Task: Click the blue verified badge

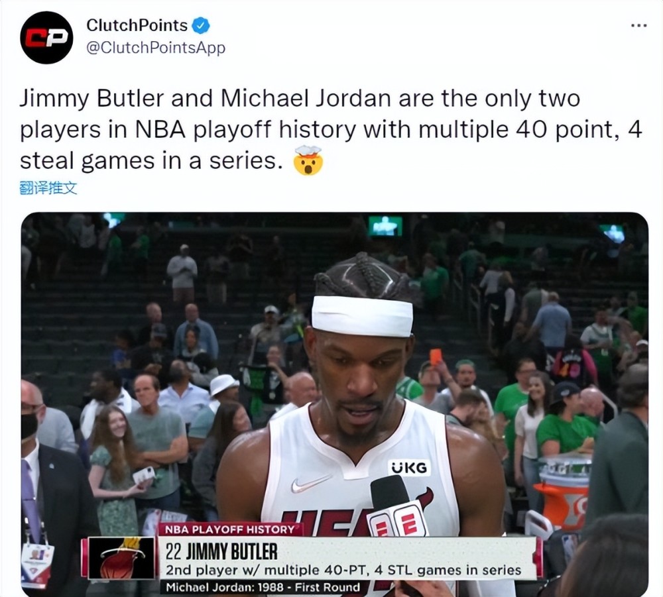Action: [x=201, y=26]
